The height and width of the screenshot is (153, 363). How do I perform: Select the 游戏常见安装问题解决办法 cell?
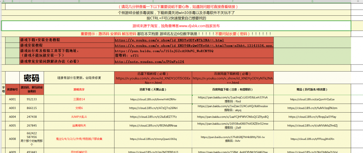tap(67, 62)
